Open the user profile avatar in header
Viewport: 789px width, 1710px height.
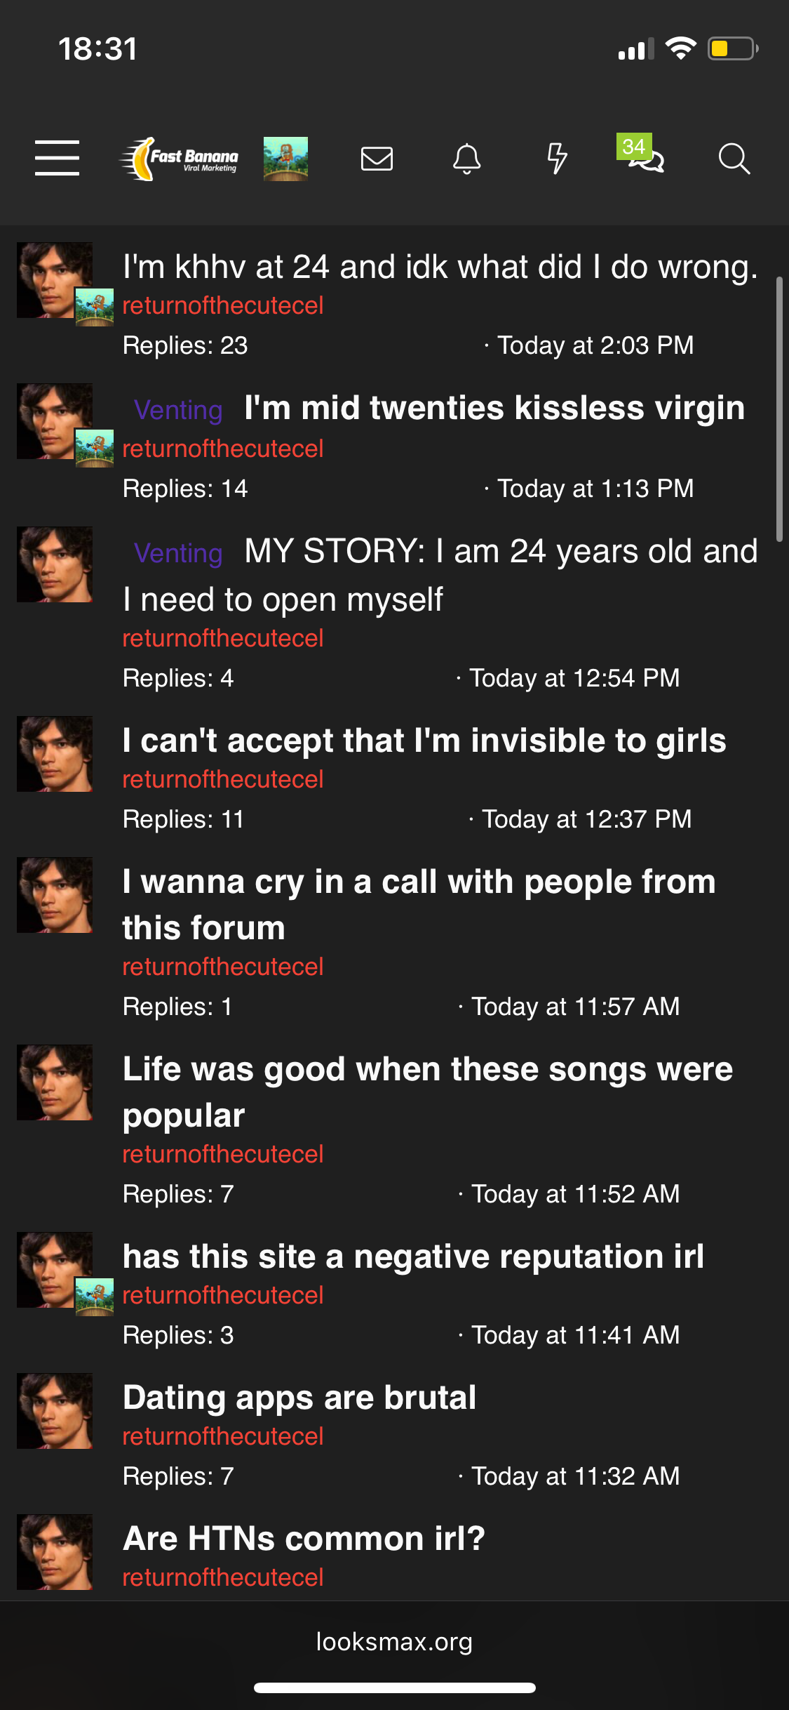coord(285,159)
